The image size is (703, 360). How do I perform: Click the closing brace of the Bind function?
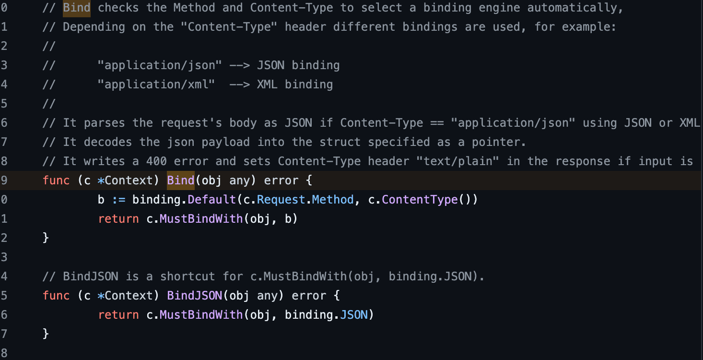point(46,238)
